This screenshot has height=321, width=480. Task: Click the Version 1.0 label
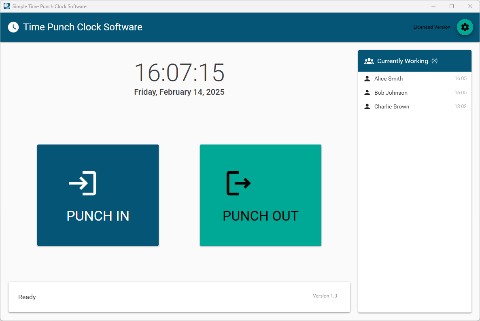point(325,295)
